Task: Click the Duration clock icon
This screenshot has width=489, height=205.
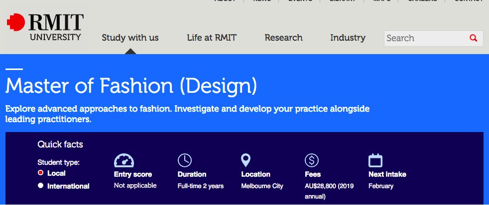Action: 185,160
